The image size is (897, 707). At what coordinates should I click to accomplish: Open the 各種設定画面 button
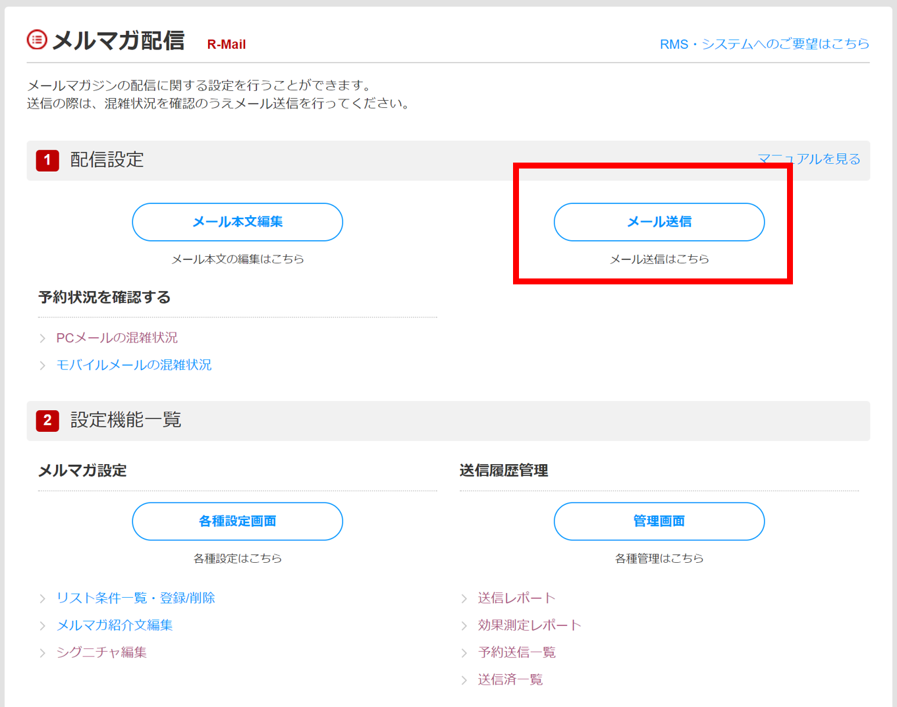[237, 521]
